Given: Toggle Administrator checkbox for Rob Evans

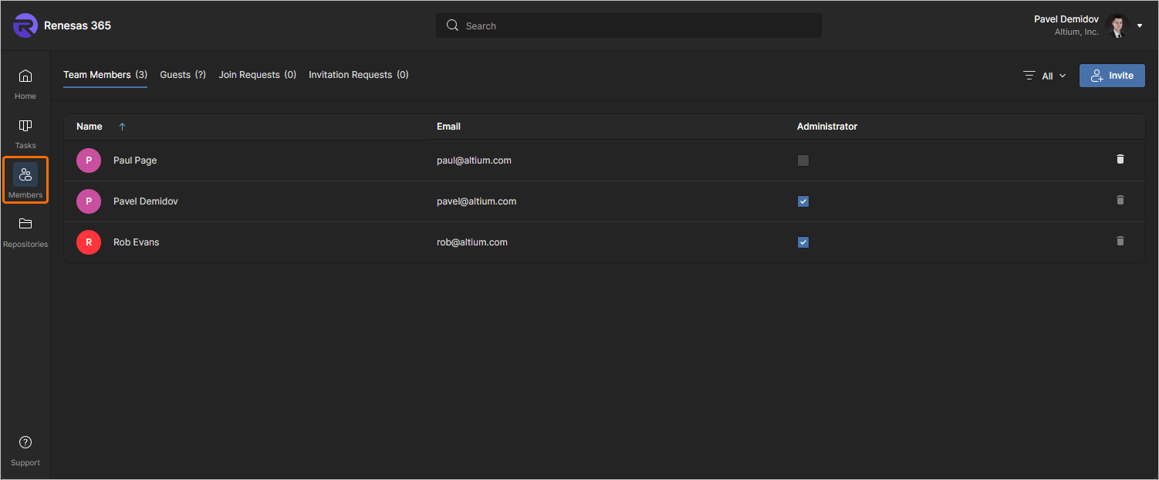Looking at the screenshot, I should [x=803, y=242].
